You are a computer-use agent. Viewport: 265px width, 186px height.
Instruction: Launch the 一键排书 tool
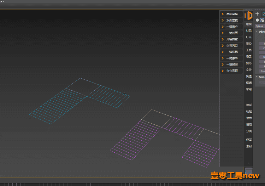click(x=231, y=58)
